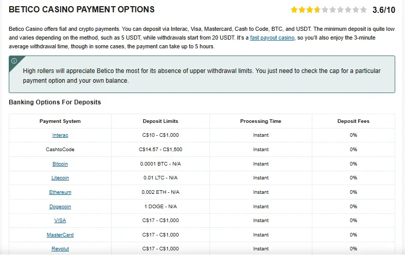Open the VISA payment link
Screen dimensions: 405x255
point(60,221)
